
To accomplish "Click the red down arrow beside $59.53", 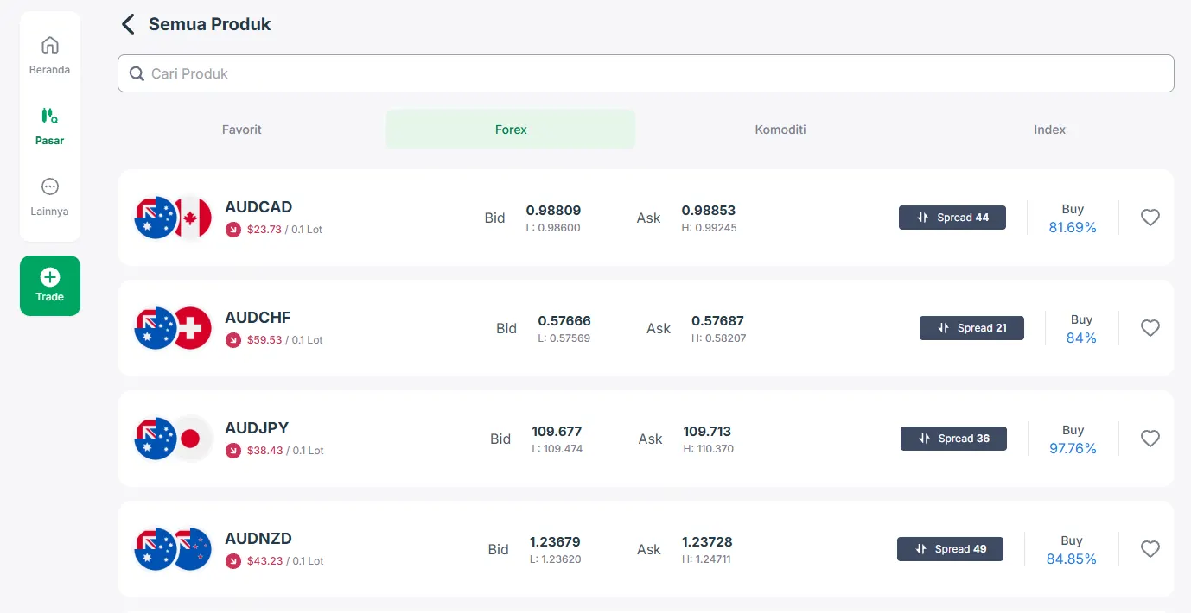I will [232, 340].
